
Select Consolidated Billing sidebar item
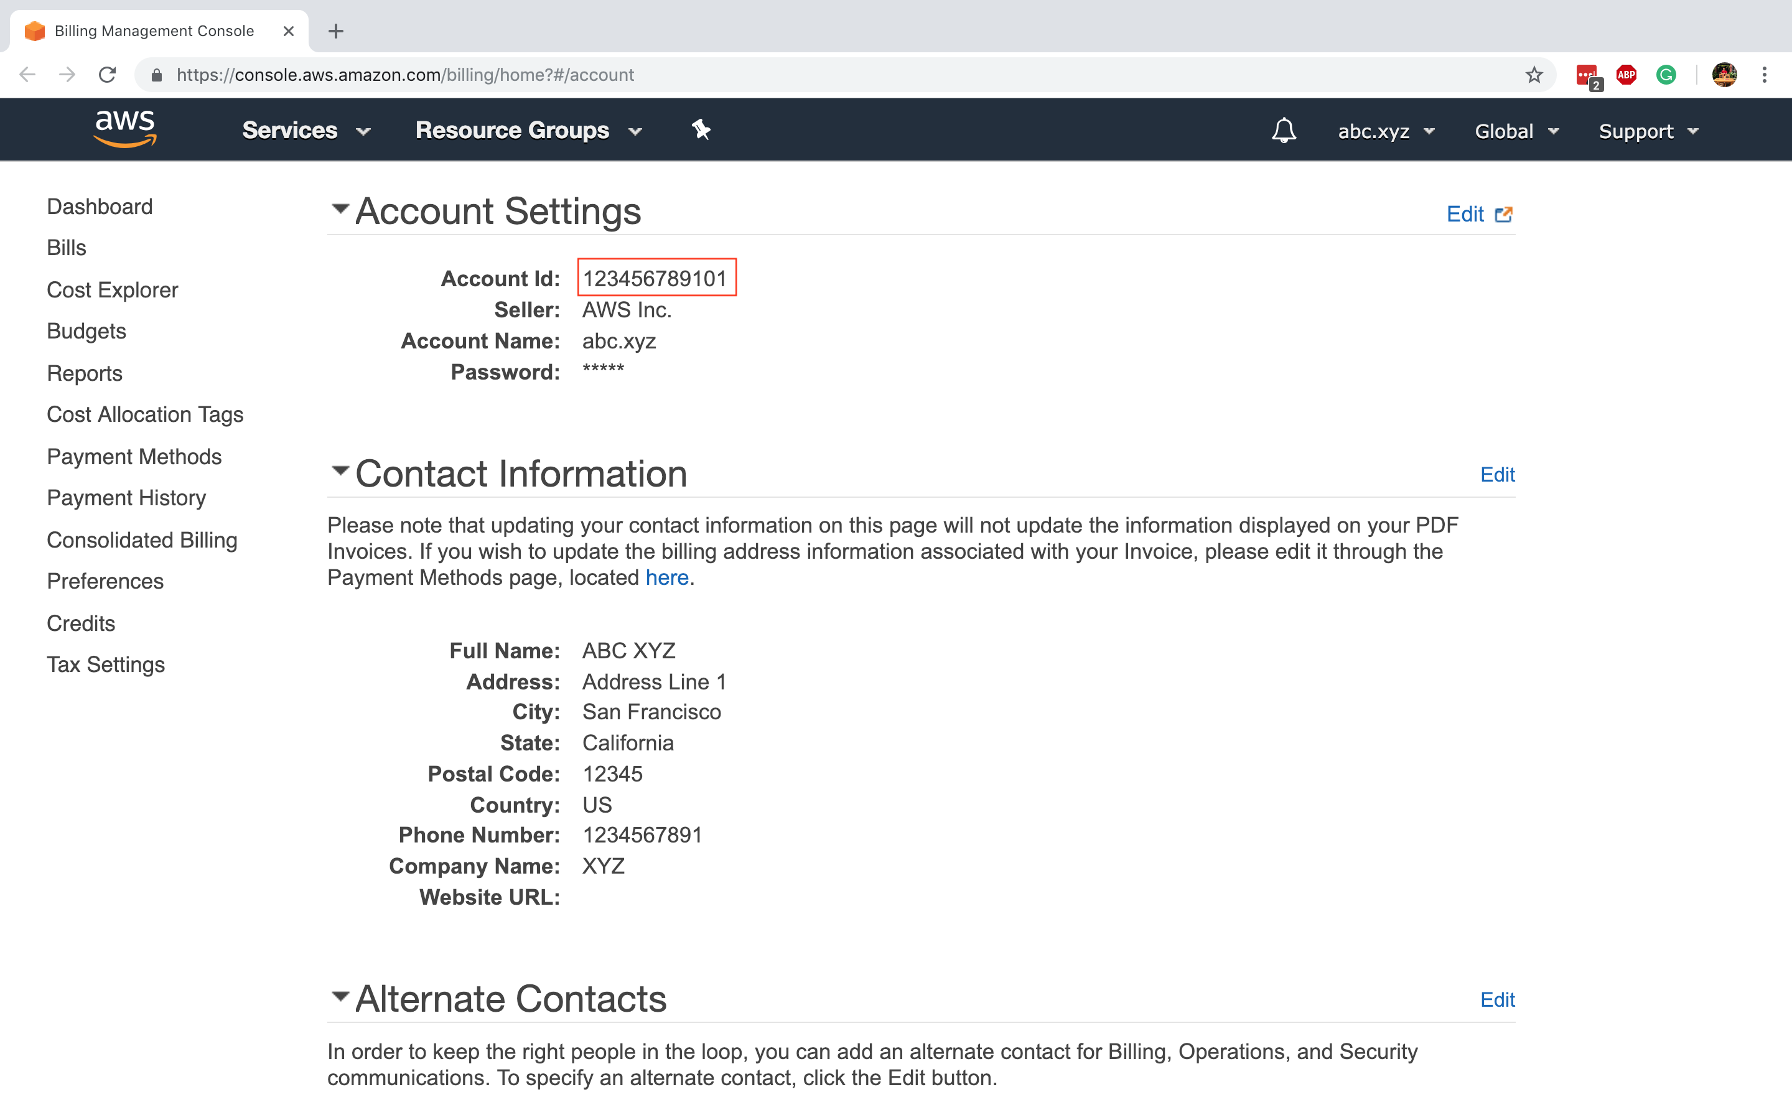point(142,539)
